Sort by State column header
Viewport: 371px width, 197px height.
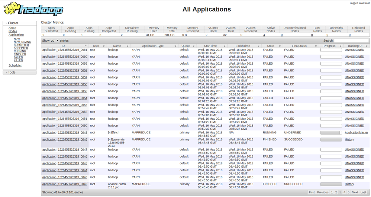click(271, 46)
